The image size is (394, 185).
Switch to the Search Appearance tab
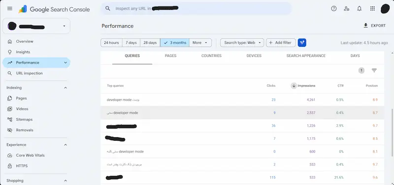(x=306, y=56)
